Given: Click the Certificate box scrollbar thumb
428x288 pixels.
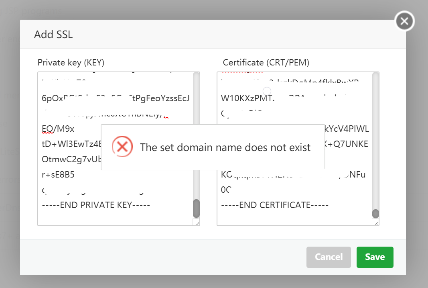Looking at the screenshot, I should pos(375,213).
